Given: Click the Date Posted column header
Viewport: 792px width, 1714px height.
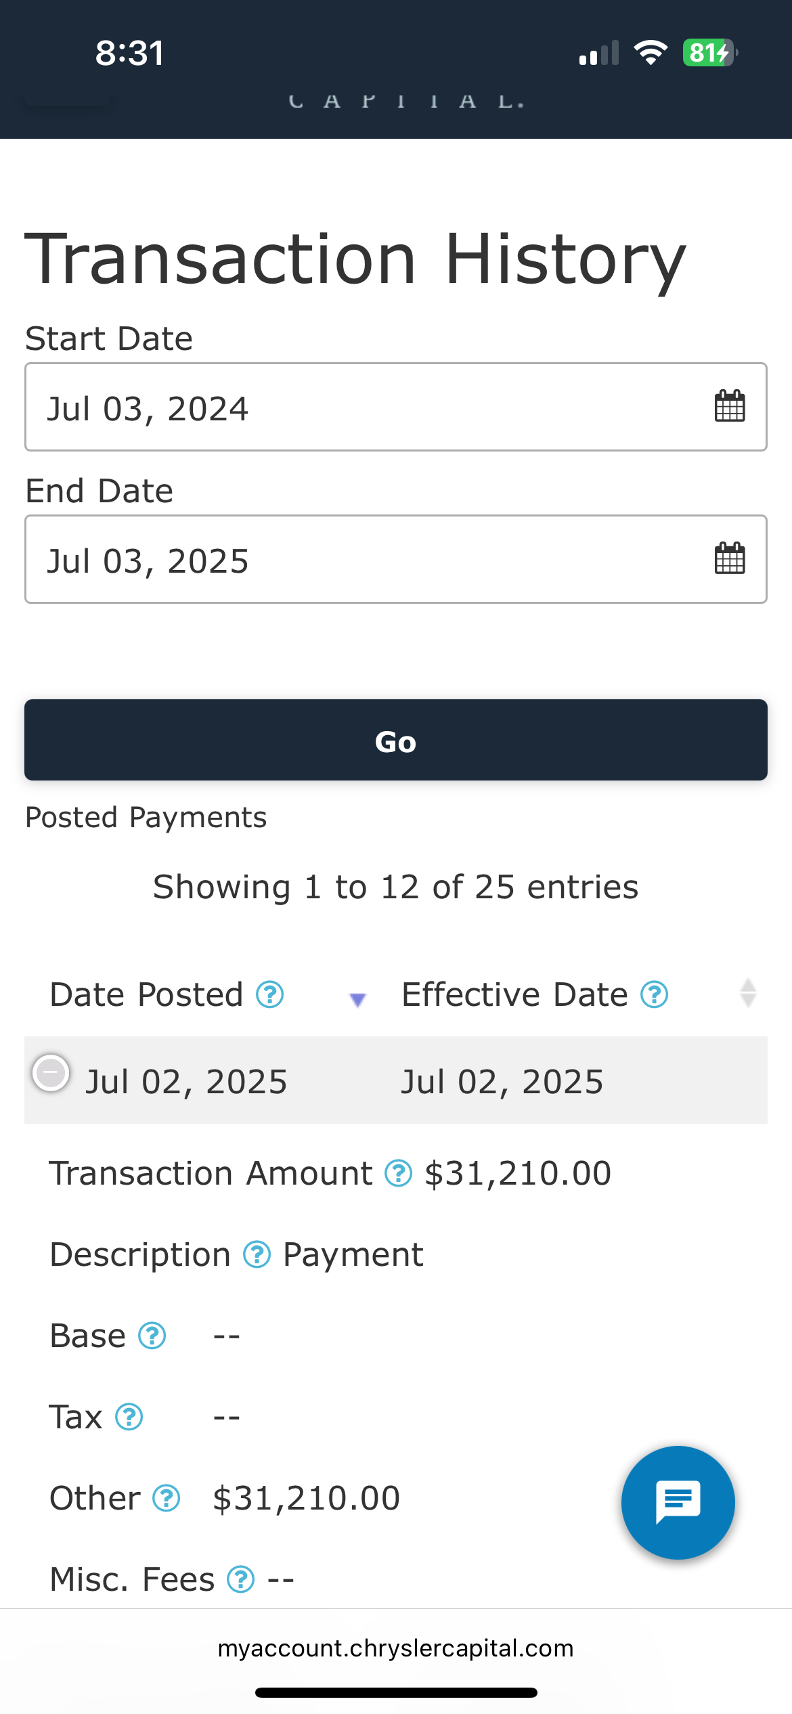Looking at the screenshot, I should point(146,994).
